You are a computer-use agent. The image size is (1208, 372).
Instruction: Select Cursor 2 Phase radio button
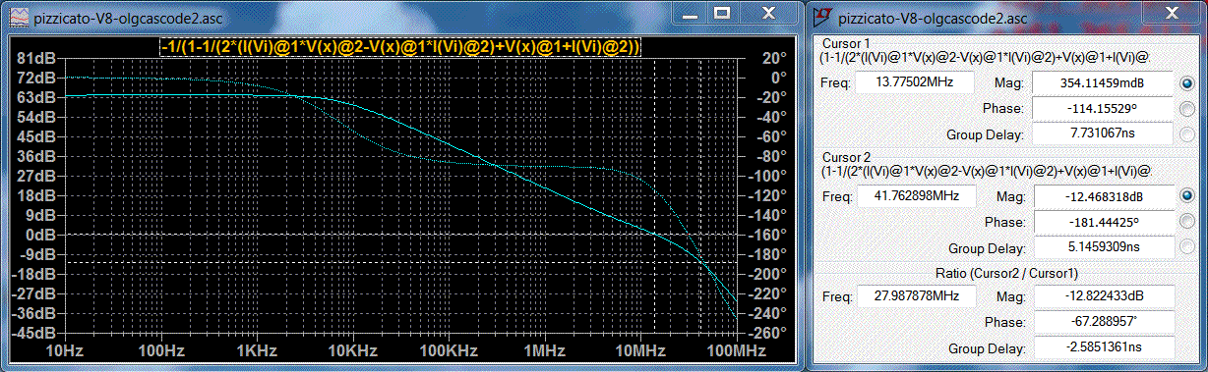(x=1186, y=221)
